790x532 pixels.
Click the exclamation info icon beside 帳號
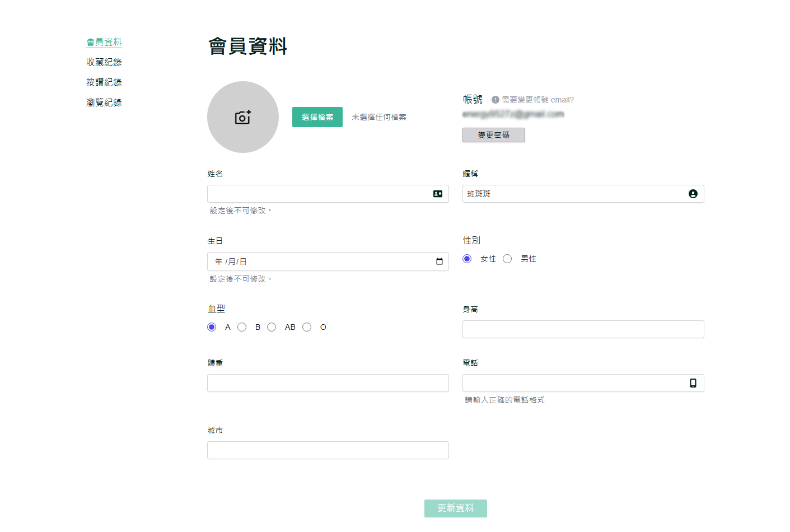(495, 100)
